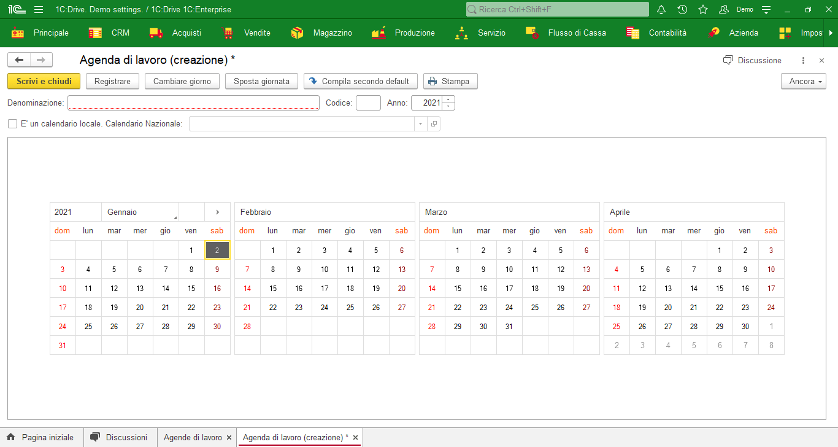This screenshot has height=447, width=838.
Task: Click Scrivi e chiudi button
Action: click(x=44, y=81)
